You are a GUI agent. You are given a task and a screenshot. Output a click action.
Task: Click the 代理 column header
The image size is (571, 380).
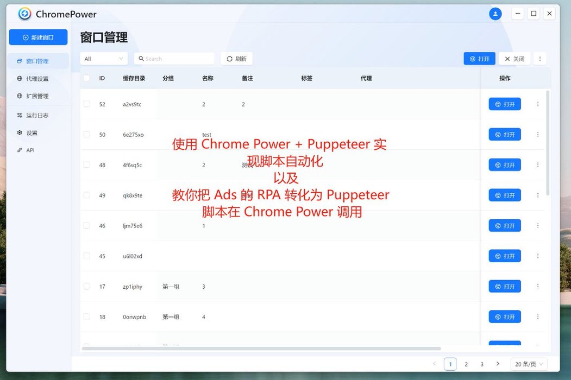click(366, 78)
